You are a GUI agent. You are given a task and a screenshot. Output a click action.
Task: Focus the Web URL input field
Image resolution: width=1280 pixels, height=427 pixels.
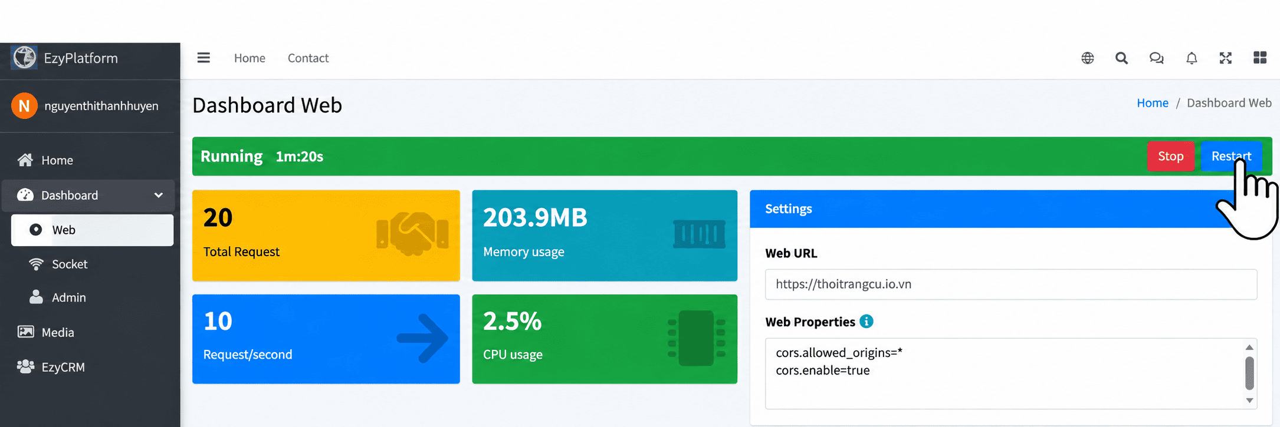pos(1011,284)
